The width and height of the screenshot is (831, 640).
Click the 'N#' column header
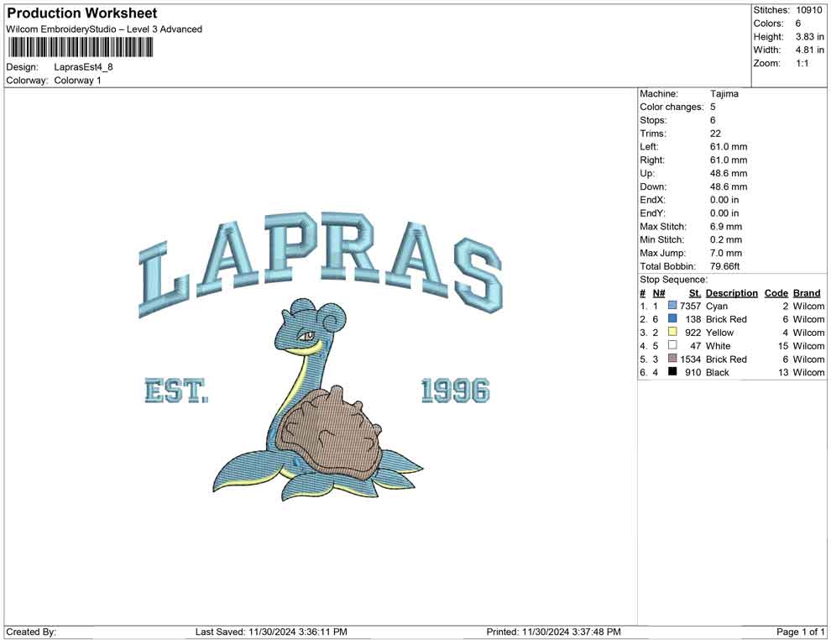point(659,292)
